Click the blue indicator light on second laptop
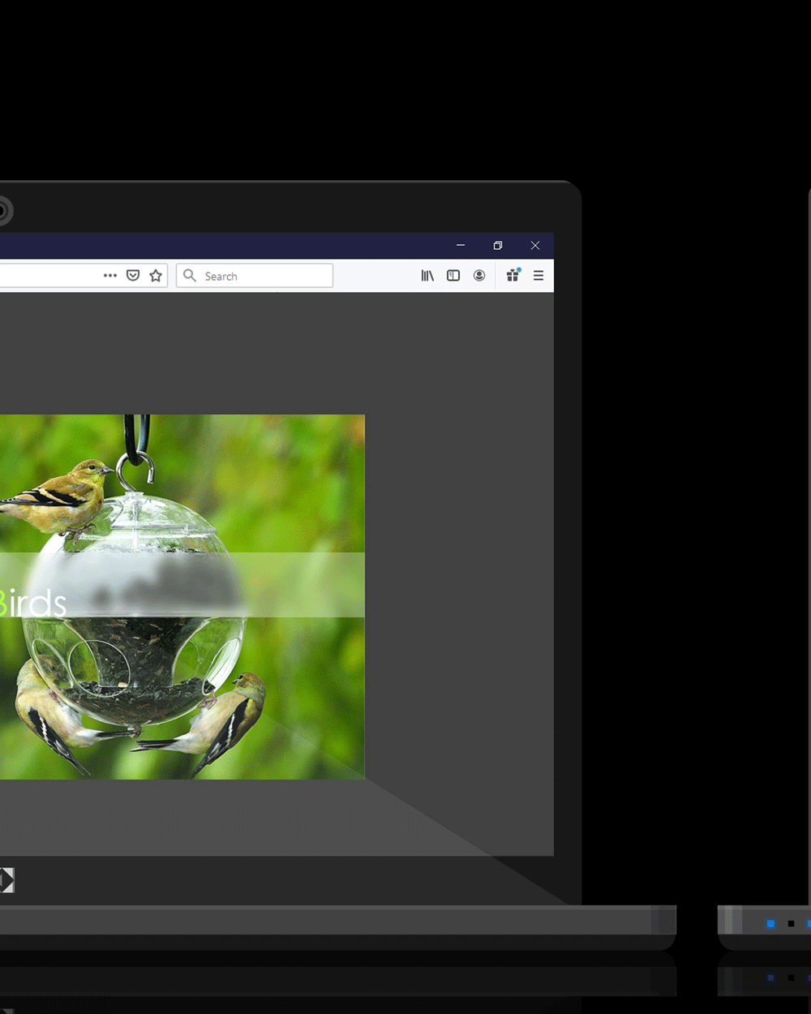 click(770, 923)
